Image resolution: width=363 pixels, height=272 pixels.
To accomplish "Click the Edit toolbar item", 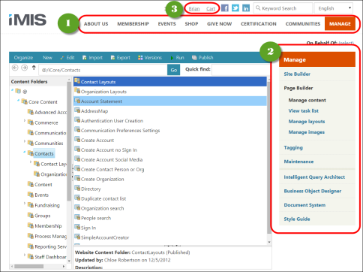I will (x=67, y=58).
